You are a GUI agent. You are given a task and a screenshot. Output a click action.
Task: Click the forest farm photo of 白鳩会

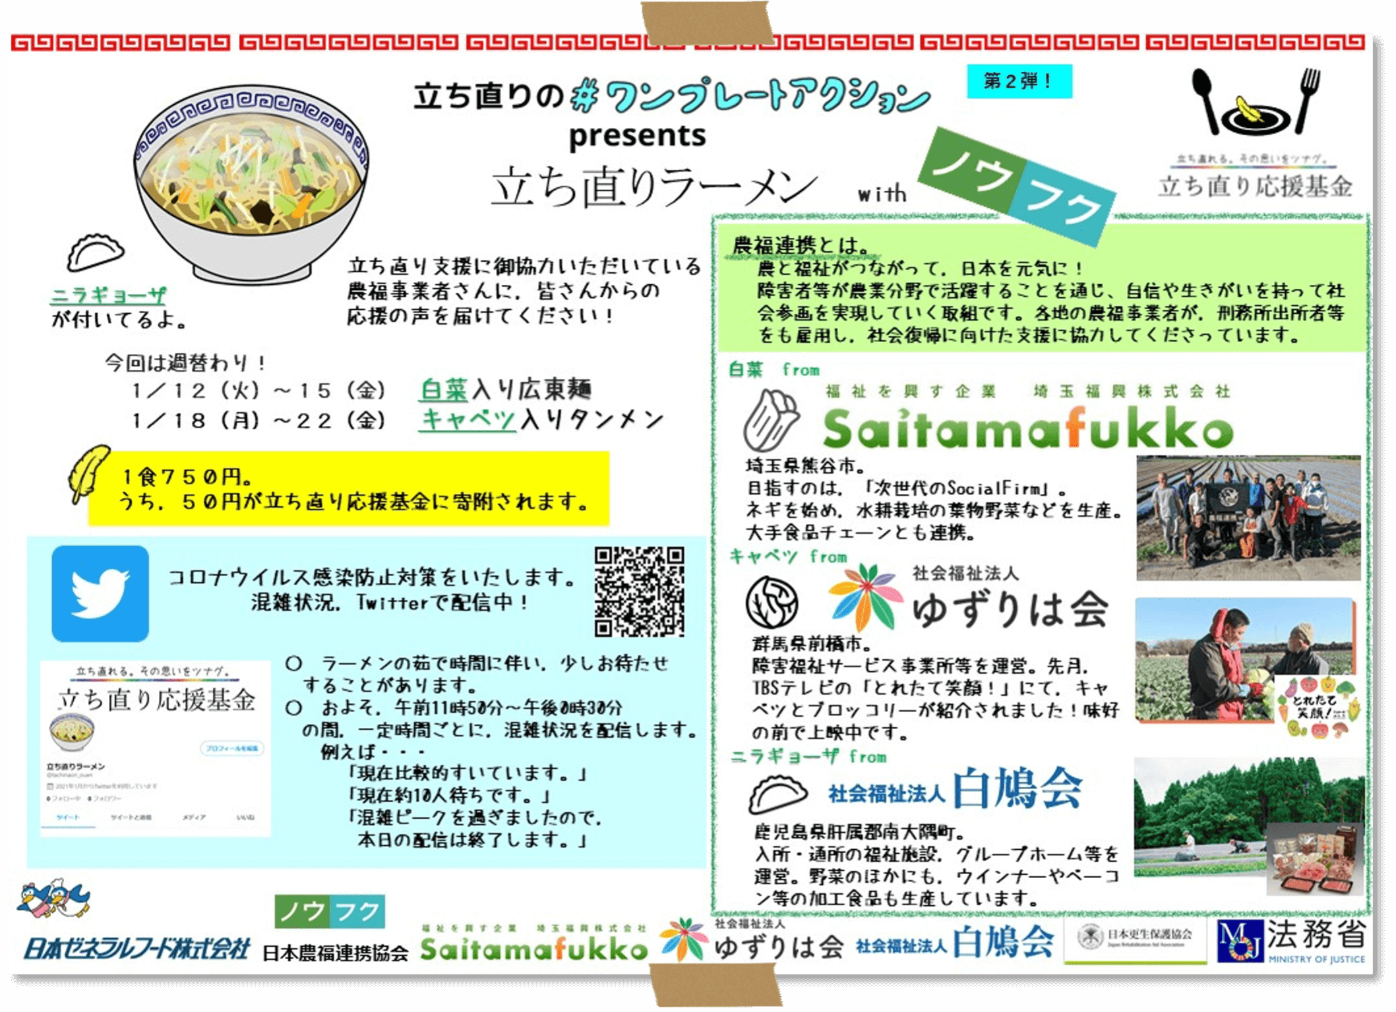click(x=1249, y=817)
